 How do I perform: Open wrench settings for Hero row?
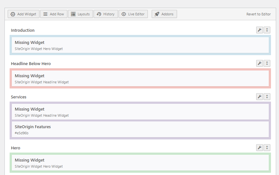(260, 148)
